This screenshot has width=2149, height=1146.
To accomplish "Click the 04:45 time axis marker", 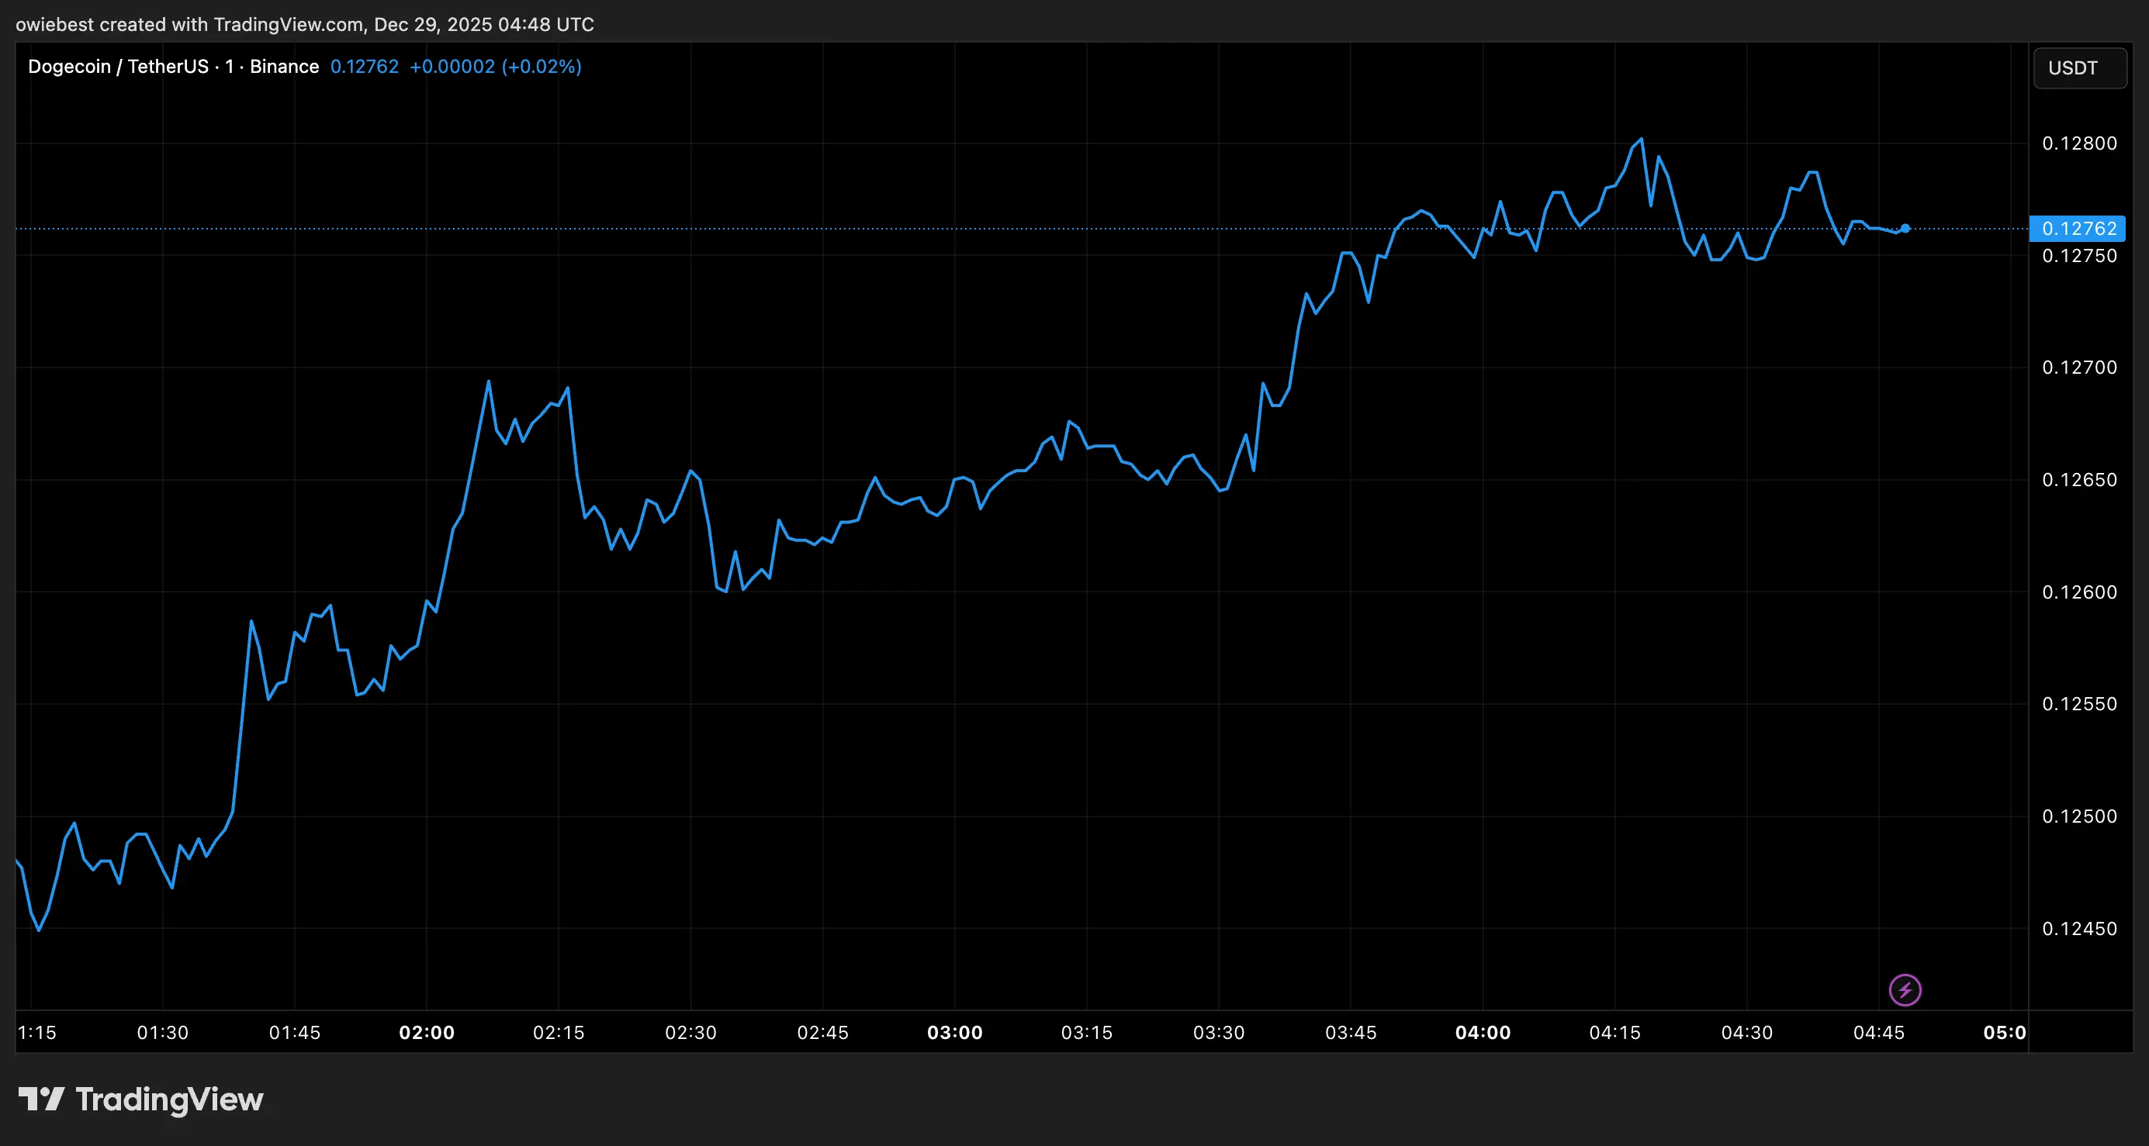I will (1879, 1033).
